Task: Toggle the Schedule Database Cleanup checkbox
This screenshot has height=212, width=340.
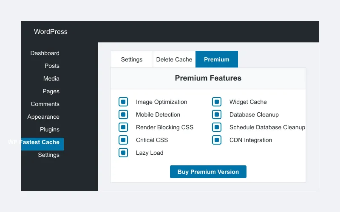Action: (217, 127)
